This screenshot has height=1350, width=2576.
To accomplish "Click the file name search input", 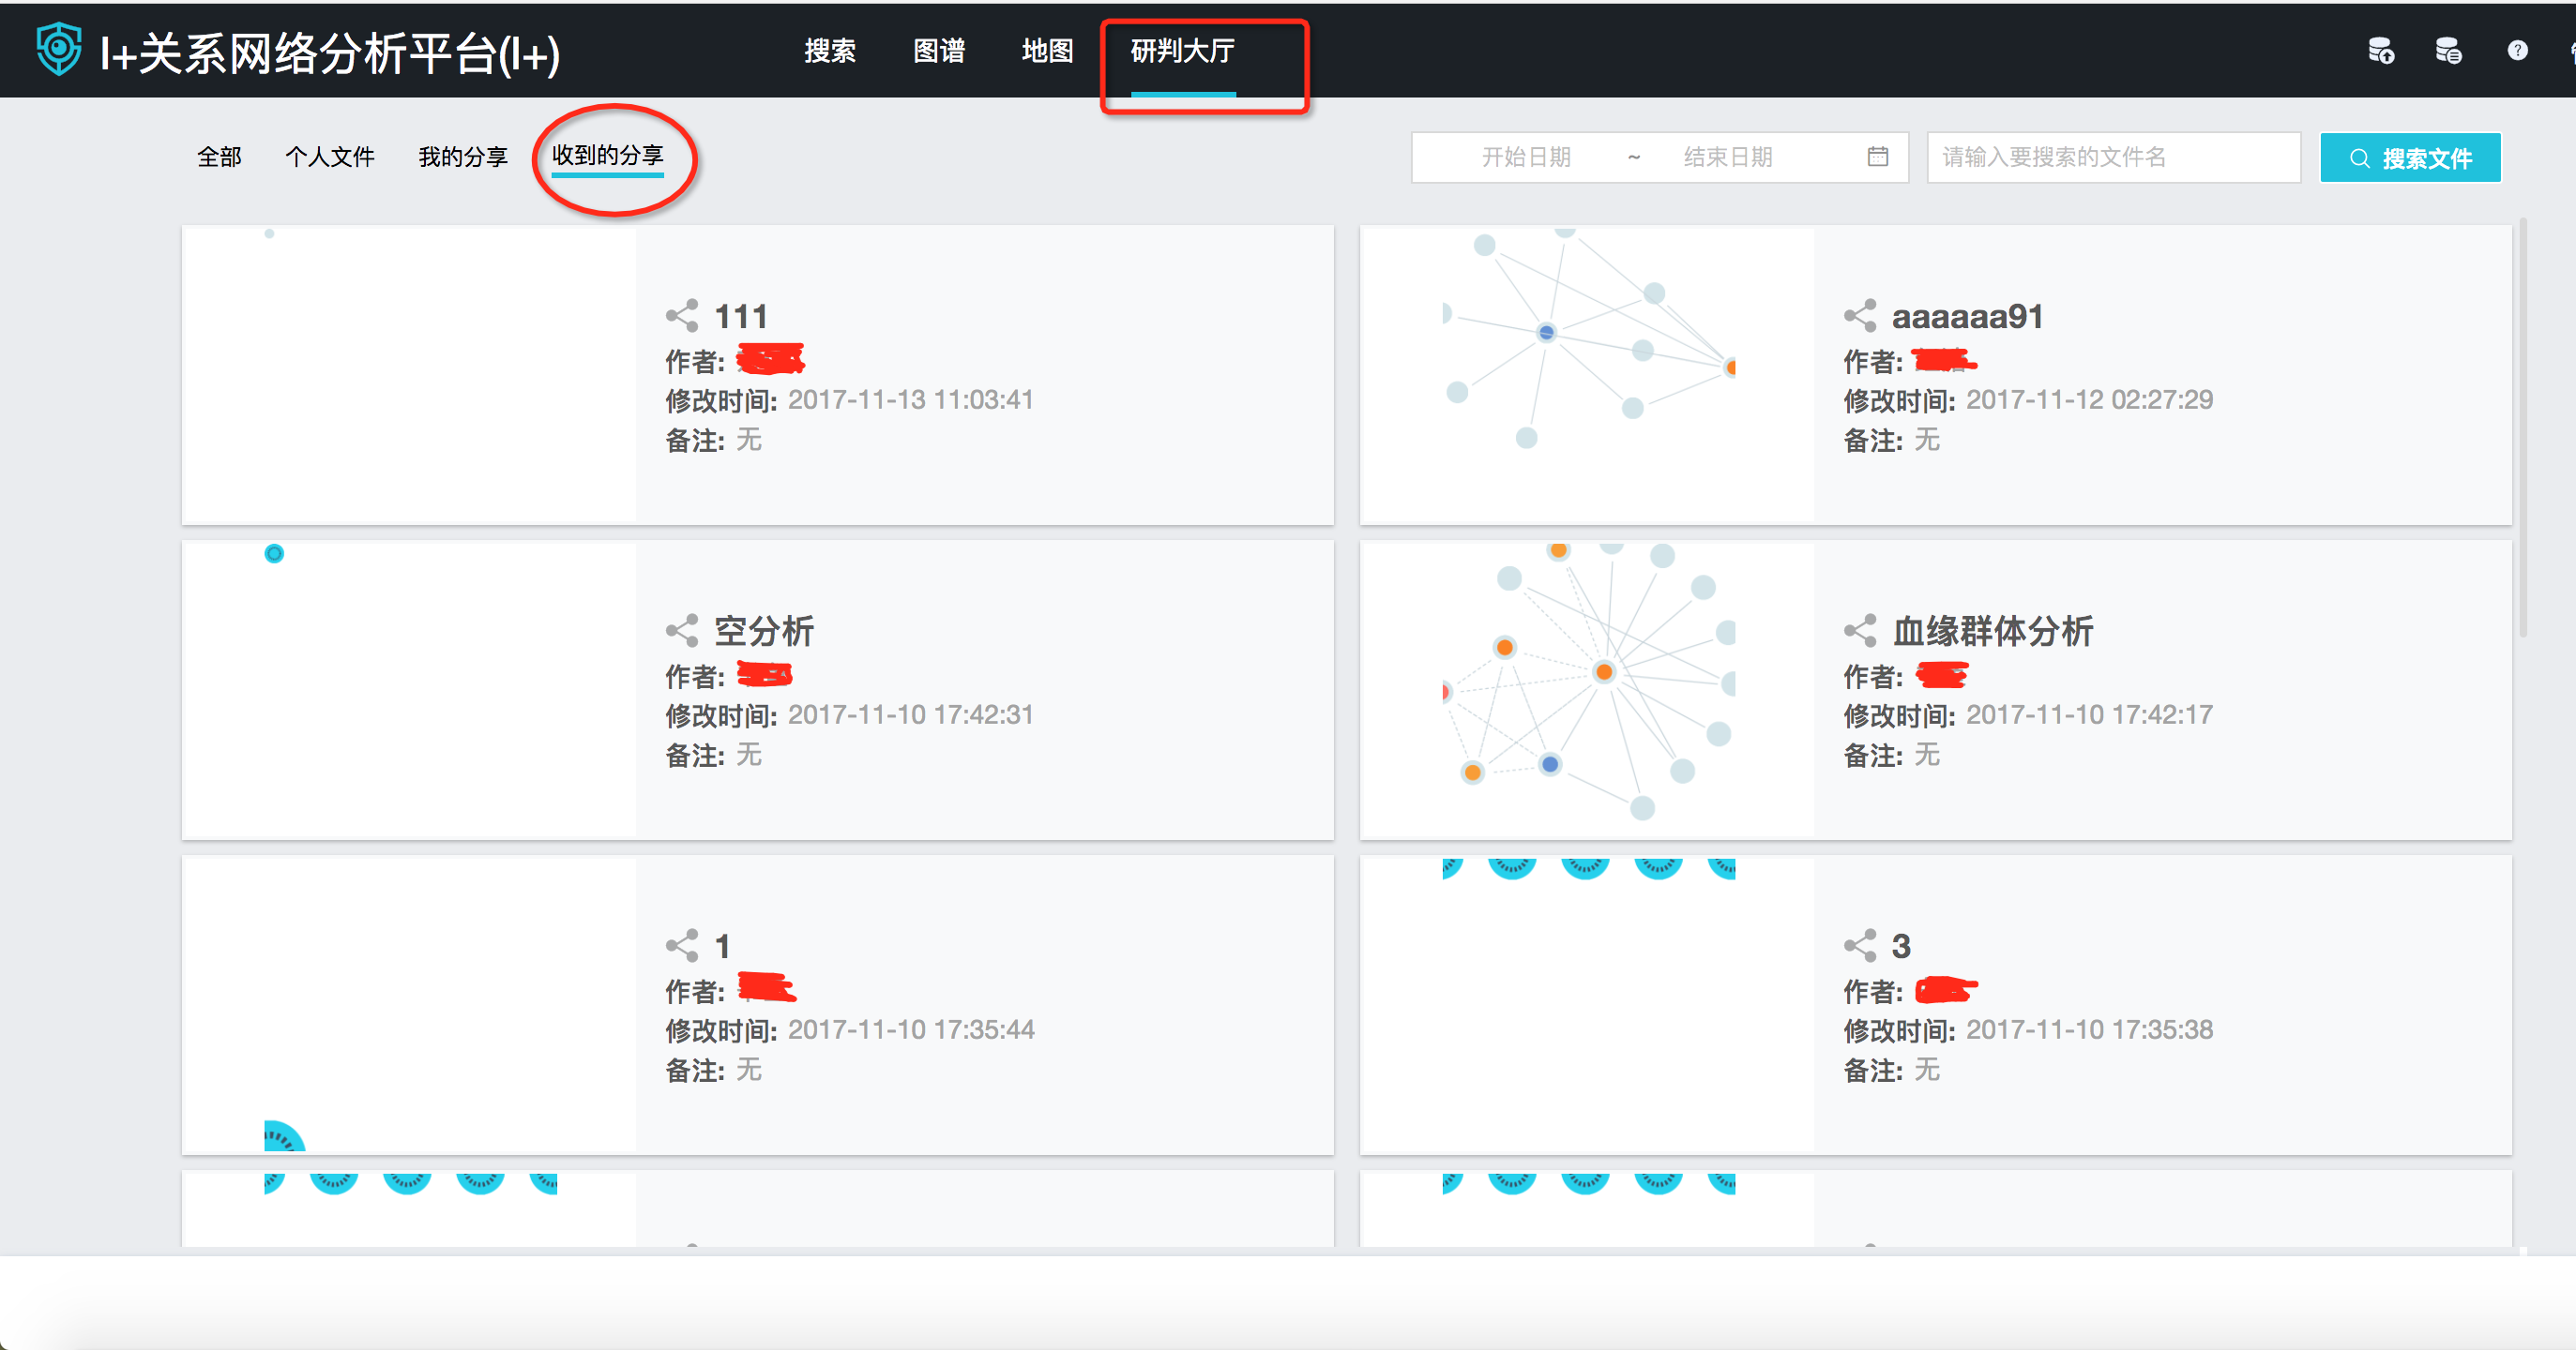I will (x=2113, y=157).
